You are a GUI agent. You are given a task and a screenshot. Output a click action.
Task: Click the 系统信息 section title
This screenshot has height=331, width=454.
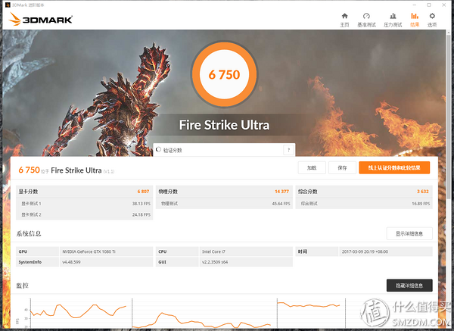click(29, 233)
